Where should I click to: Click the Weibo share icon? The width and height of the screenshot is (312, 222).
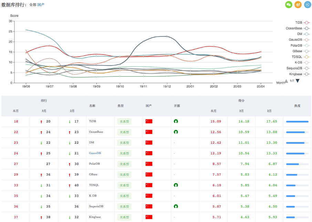pos(298,4)
